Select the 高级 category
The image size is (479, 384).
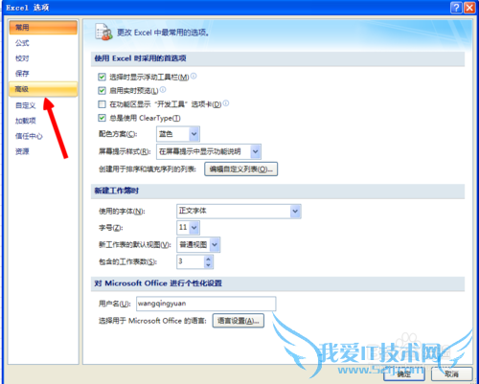(x=43, y=89)
